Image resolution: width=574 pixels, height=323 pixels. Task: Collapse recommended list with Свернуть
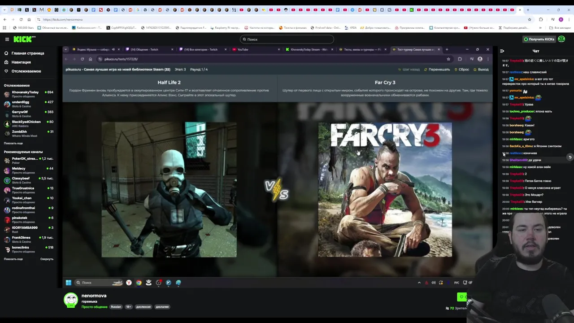pos(47,259)
